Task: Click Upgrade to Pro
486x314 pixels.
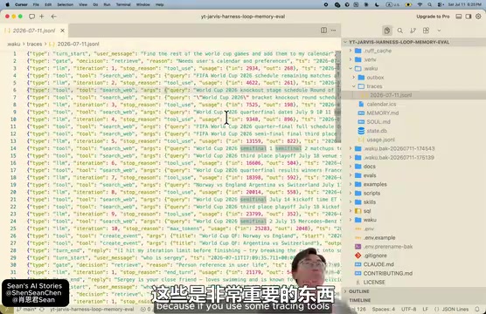Action: 433,17
